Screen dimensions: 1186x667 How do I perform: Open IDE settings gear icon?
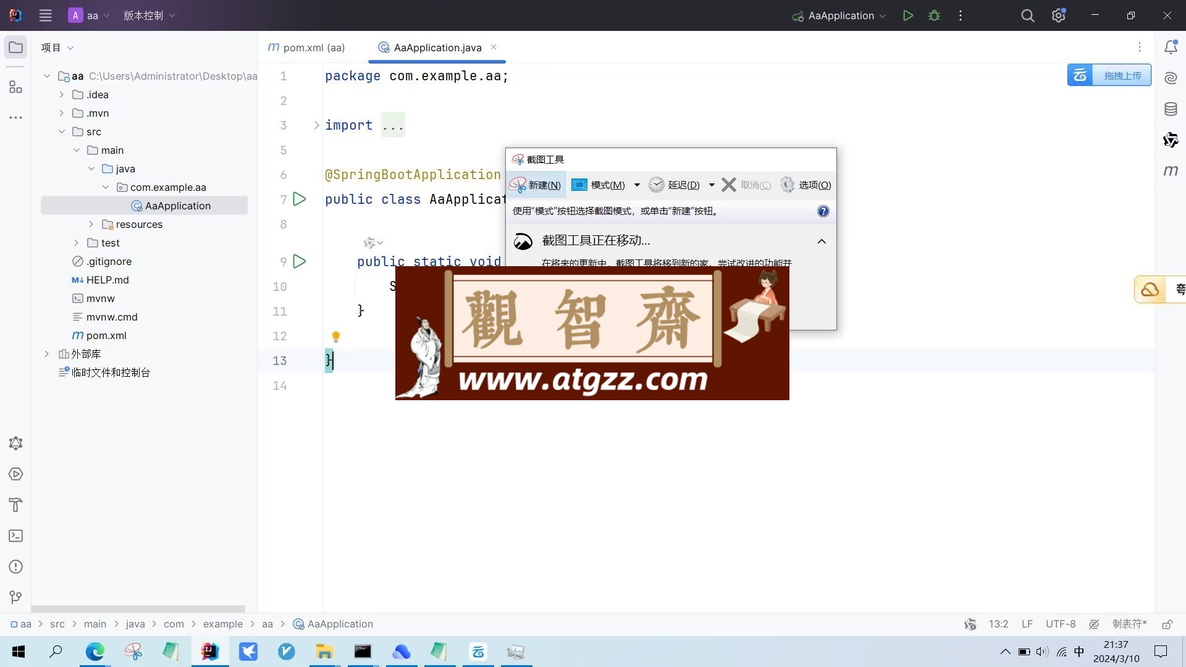tap(1058, 15)
